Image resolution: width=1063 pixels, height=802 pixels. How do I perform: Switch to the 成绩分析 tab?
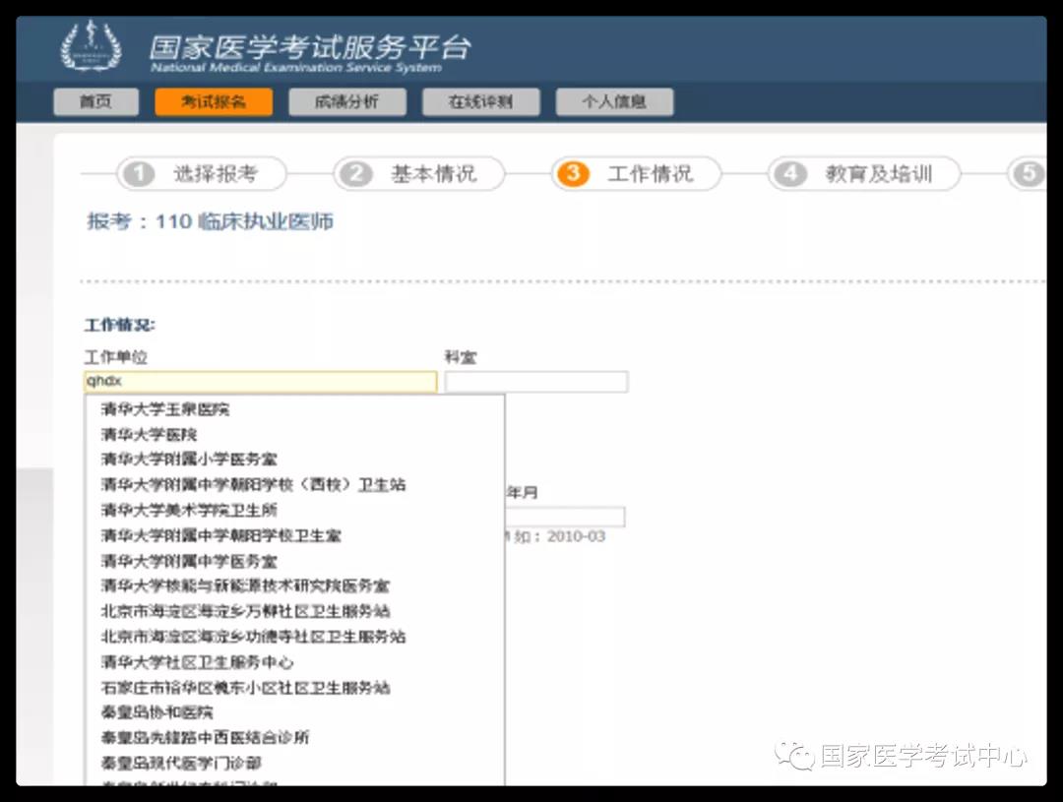tap(346, 101)
